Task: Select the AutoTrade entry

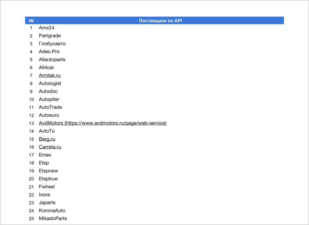Action: tap(50, 107)
